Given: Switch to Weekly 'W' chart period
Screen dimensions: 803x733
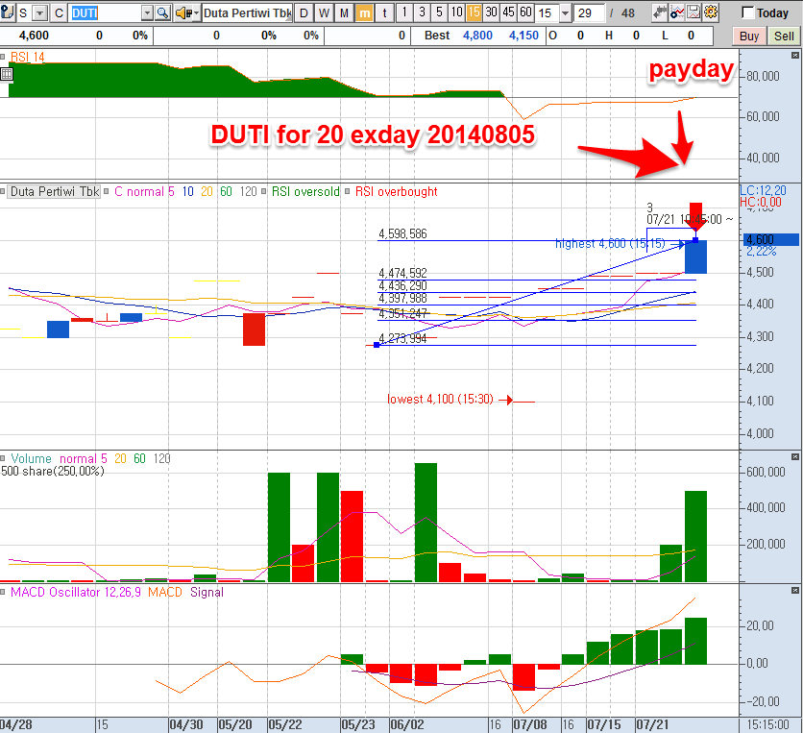Looking at the screenshot, I should click(x=324, y=12).
